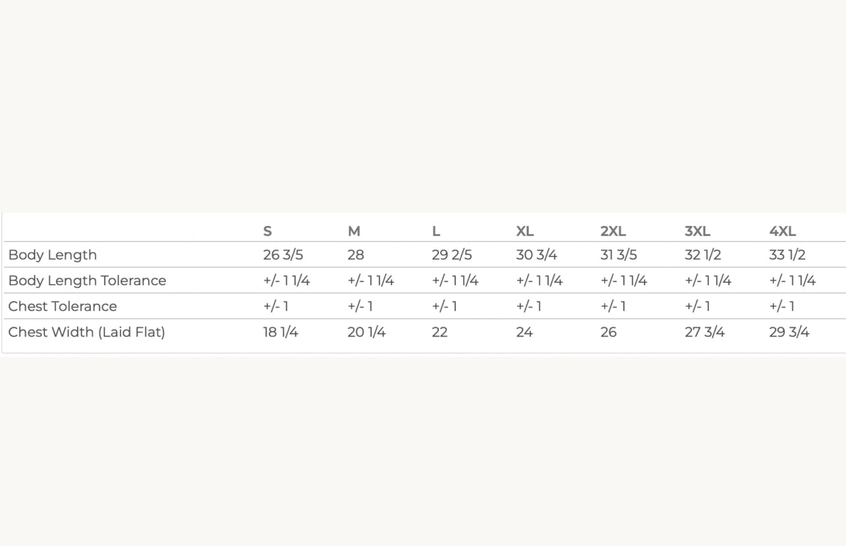846x546 pixels.
Task: Click the 22 chest width cell
Action: coord(439,332)
